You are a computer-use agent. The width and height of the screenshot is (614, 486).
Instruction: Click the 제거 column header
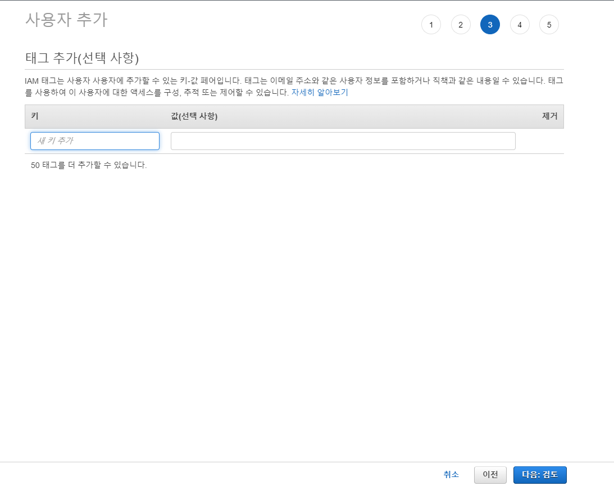pos(550,116)
